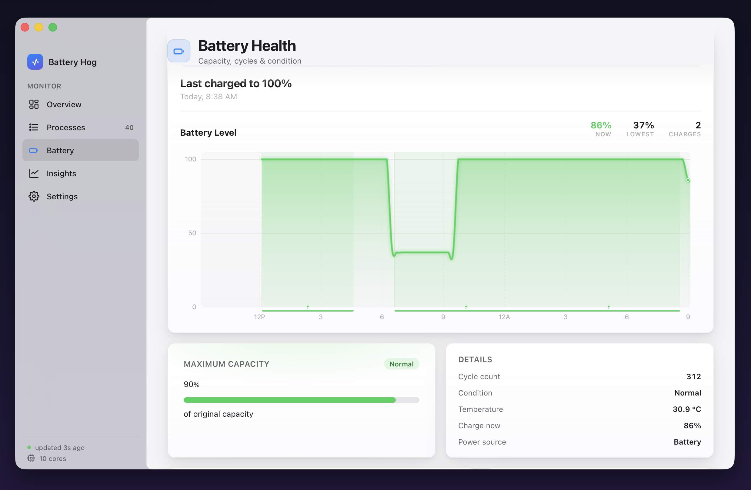Click the Last charged to 100% heading
Image resolution: width=751 pixels, height=490 pixels.
tap(236, 84)
